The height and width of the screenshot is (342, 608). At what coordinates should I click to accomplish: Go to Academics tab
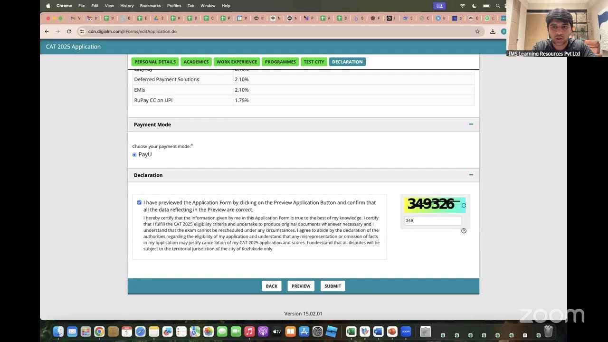pyautogui.click(x=196, y=62)
